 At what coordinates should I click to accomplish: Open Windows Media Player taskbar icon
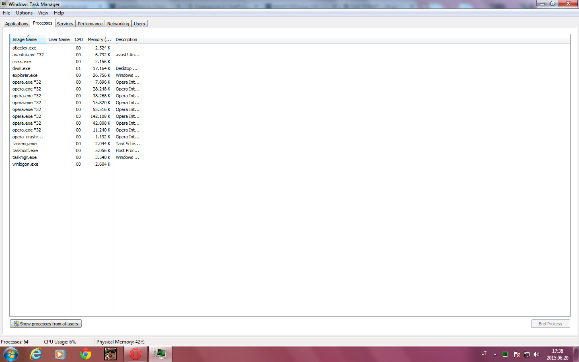pos(61,354)
